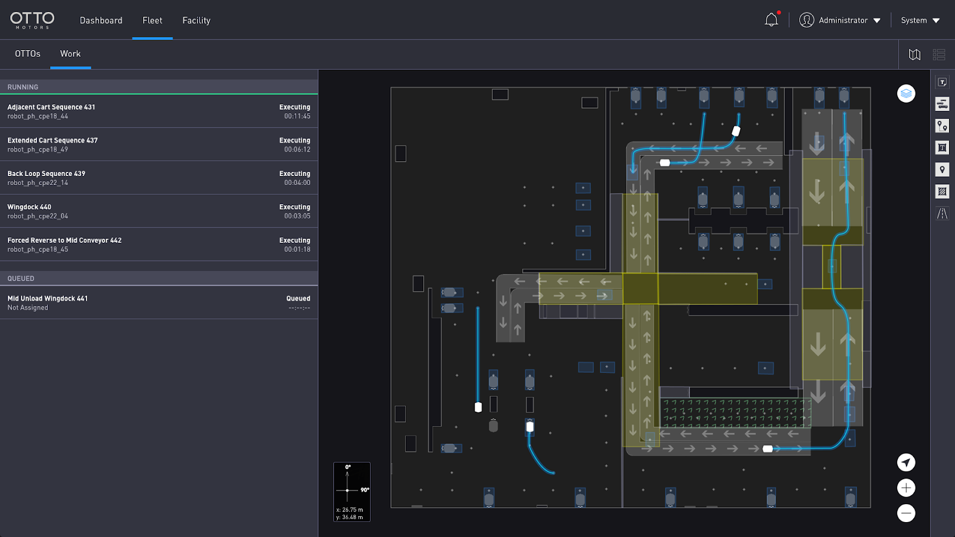
Task: Select the text note tool at top
Action: [x=942, y=82]
